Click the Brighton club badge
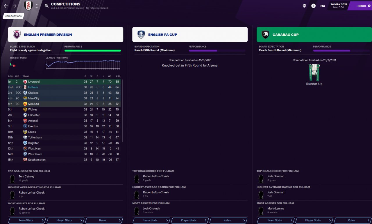Image resolution: width=372 pixels, height=224 pixels. (x=25, y=143)
